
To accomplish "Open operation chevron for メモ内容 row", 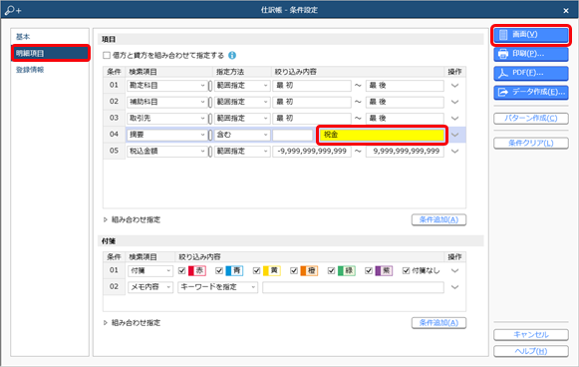I will [454, 287].
